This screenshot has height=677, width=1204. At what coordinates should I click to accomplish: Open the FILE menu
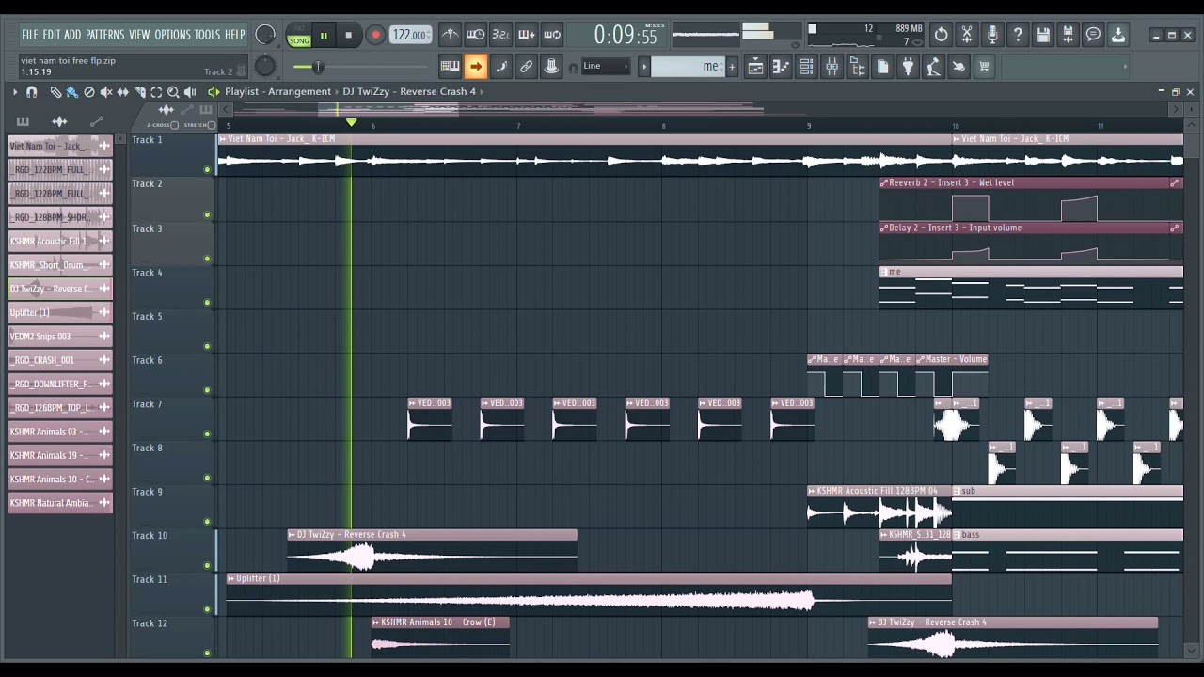tap(30, 35)
